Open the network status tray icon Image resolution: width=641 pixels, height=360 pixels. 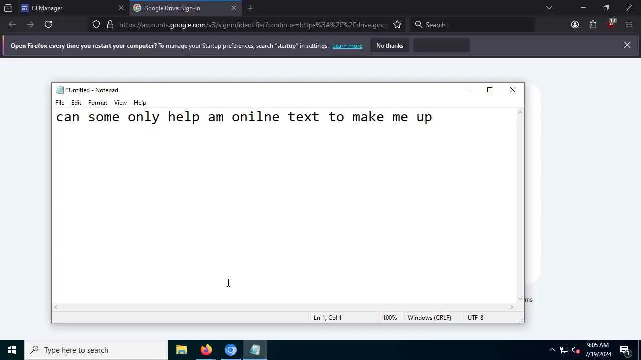[564, 350]
